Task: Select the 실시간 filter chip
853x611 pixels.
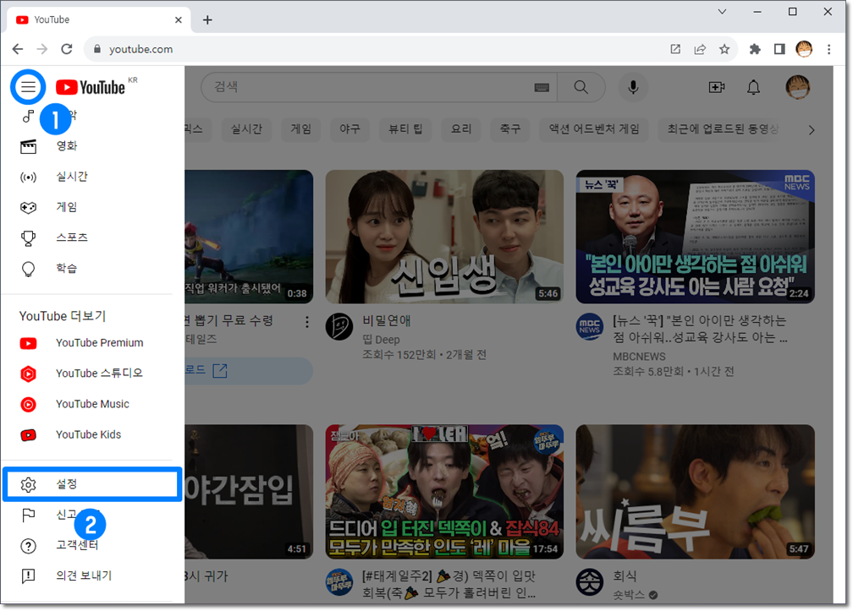Action: click(246, 129)
